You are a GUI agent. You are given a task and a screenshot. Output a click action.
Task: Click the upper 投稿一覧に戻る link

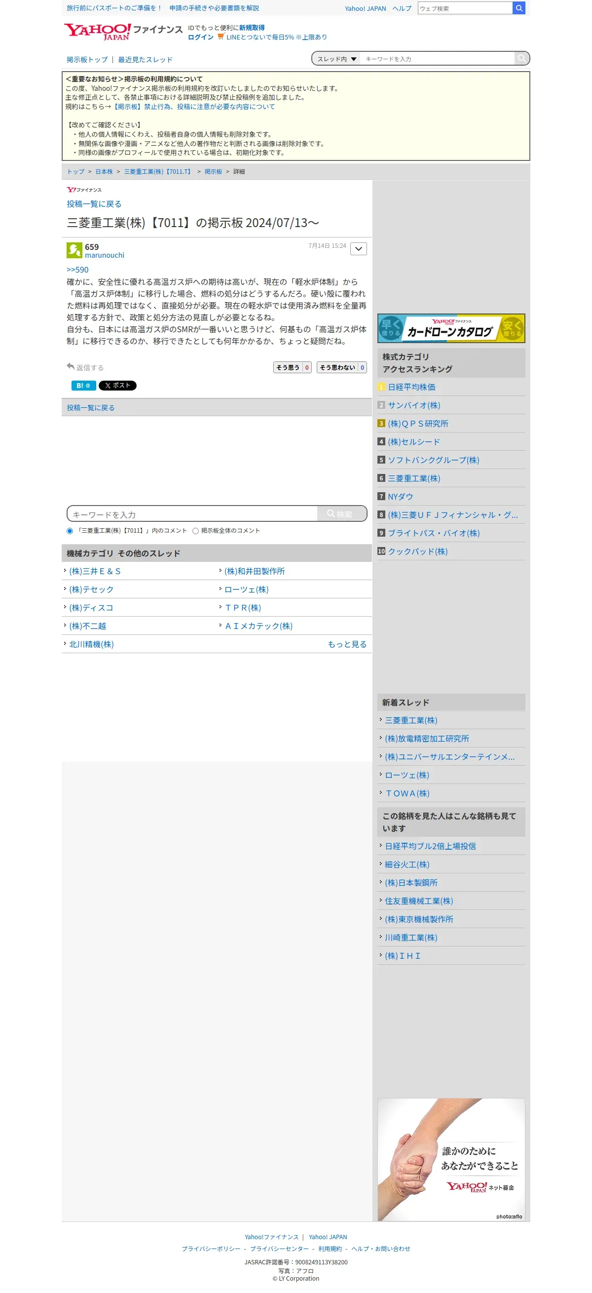coord(94,204)
